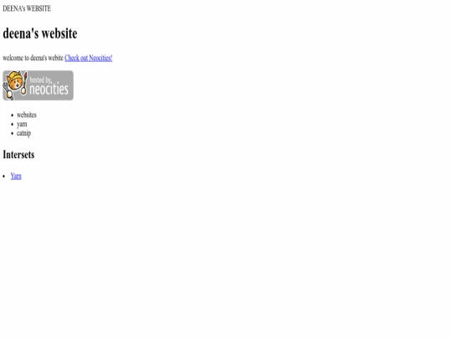This screenshot has height=339, width=452.
Task: Click the bullet beside the Yarn link
Action: (x=4, y=176)
